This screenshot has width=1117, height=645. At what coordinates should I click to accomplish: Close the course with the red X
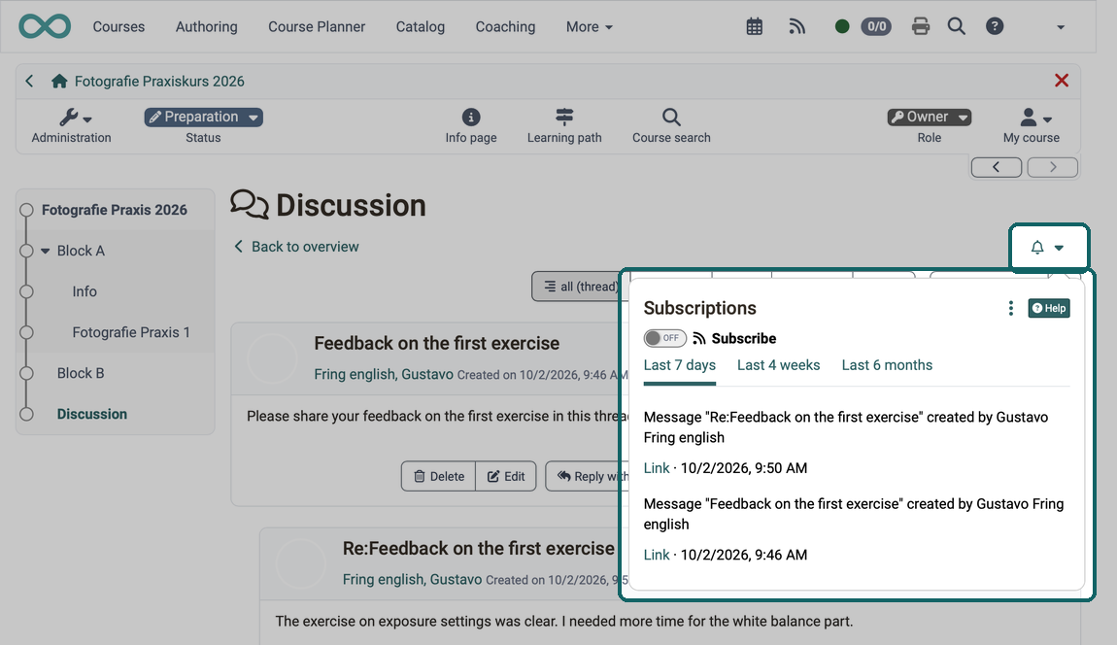pos(1062,81)
